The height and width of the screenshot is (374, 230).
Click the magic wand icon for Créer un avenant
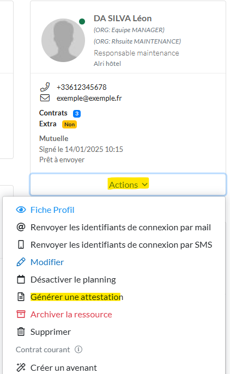pyautogui.click(x=21, y=367)
